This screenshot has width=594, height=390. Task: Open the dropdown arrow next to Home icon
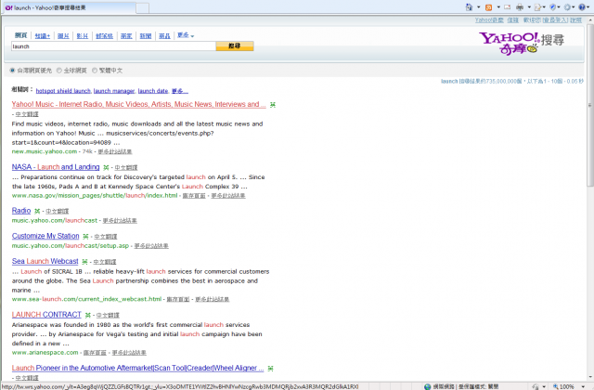click(x=479, y=7)
